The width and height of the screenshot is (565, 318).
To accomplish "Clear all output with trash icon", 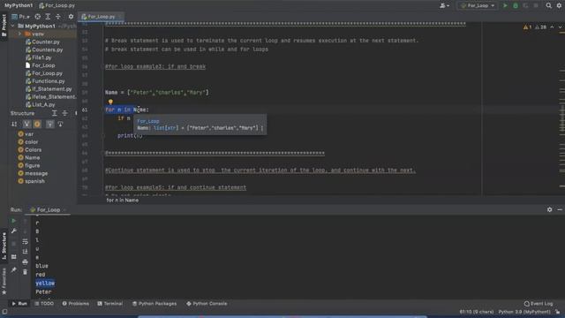I will (25, 272).
